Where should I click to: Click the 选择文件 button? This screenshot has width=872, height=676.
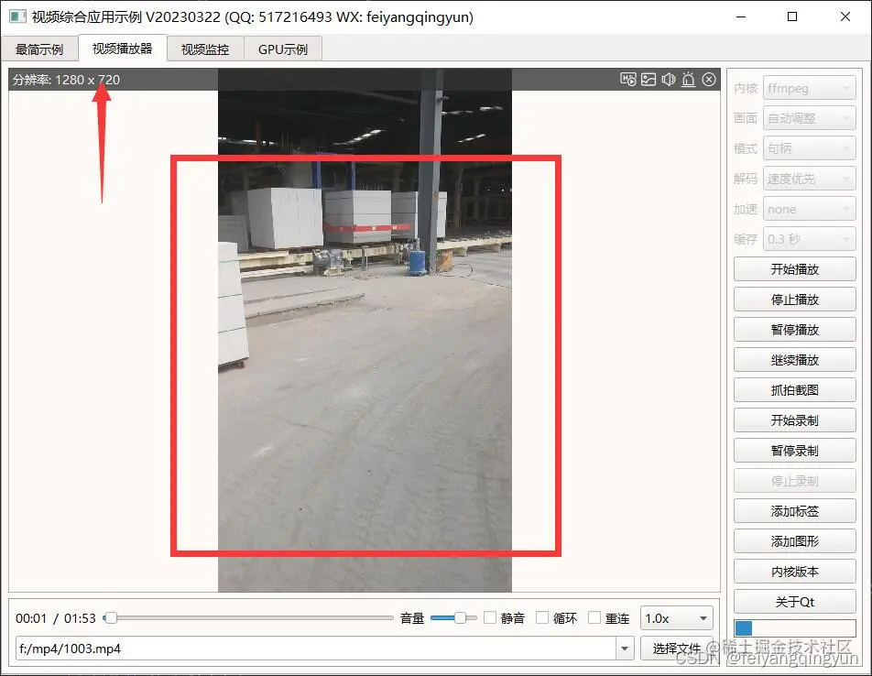click(676, 649)
